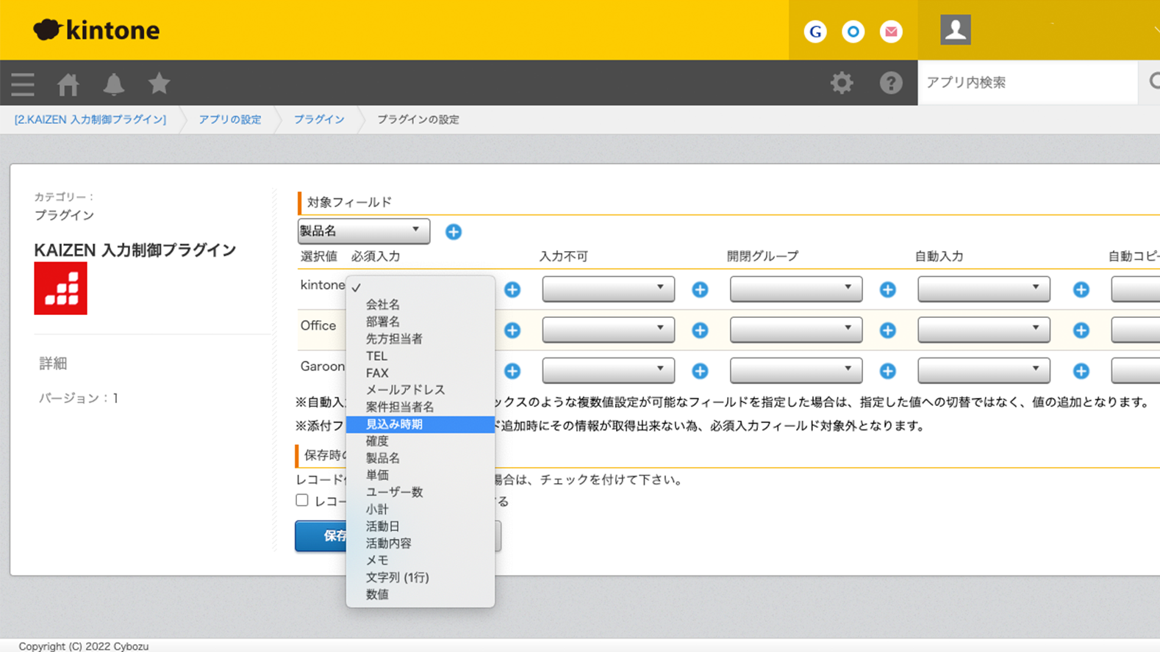Screen dimensions: 1160x652
Task: Select 単価 from the dropdown list
Action: [x=420, y=475]
